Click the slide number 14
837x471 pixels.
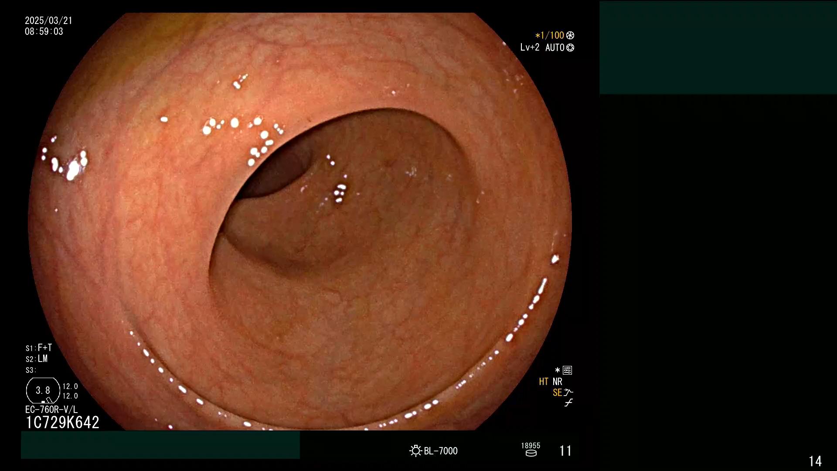[x=815, y=461]
